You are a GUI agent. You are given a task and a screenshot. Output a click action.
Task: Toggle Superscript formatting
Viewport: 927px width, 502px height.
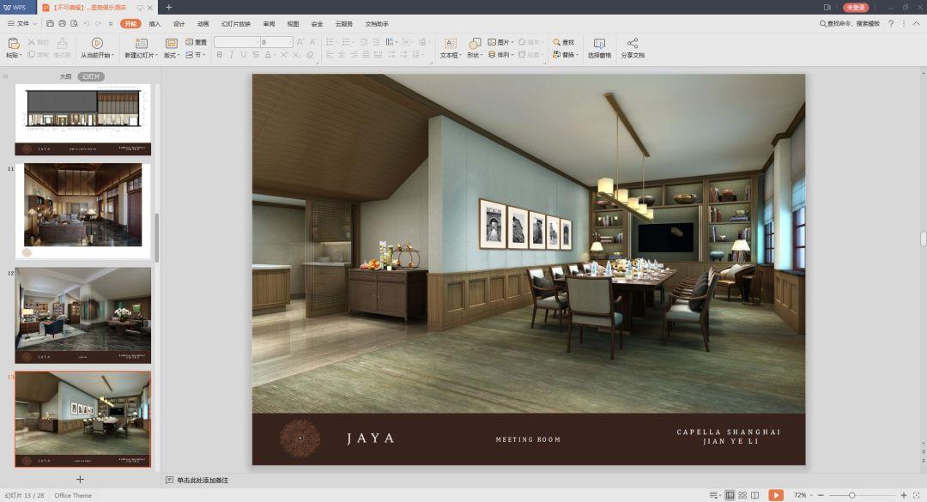click(x=284, y=54)
